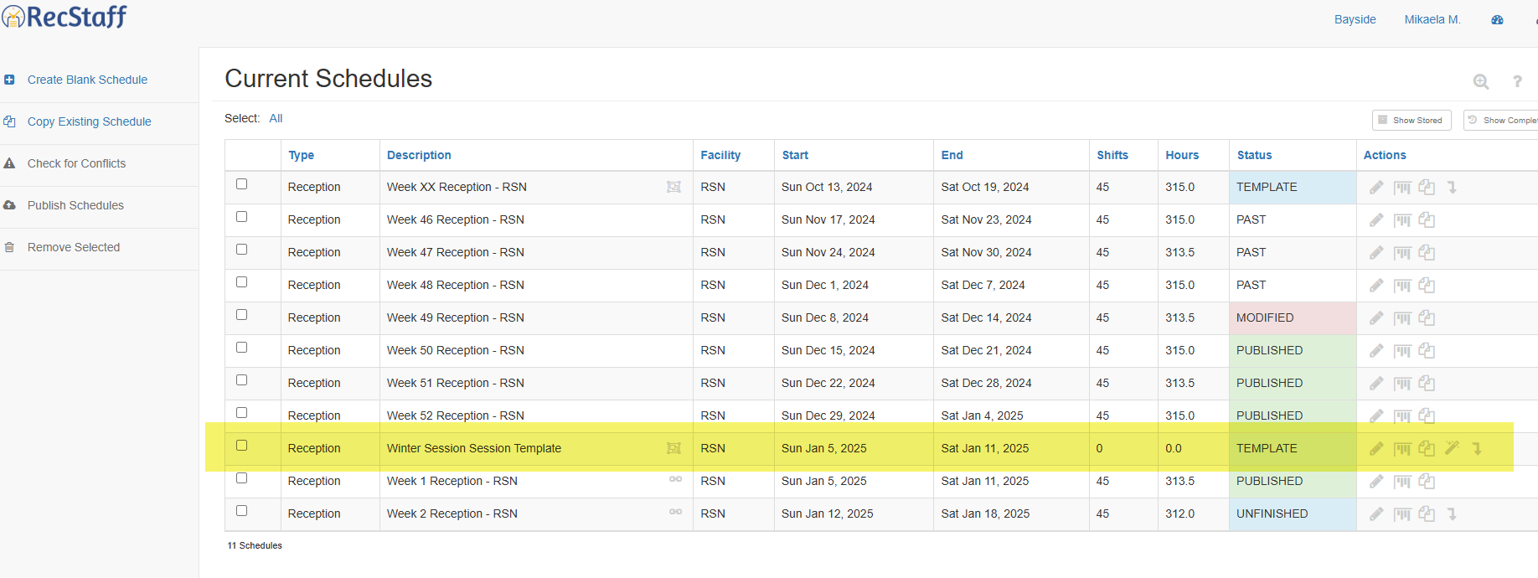Copy icon for Week 52 Reception row
Image resolution: width=1538 pixels, height=578 pixels.
1427,415
